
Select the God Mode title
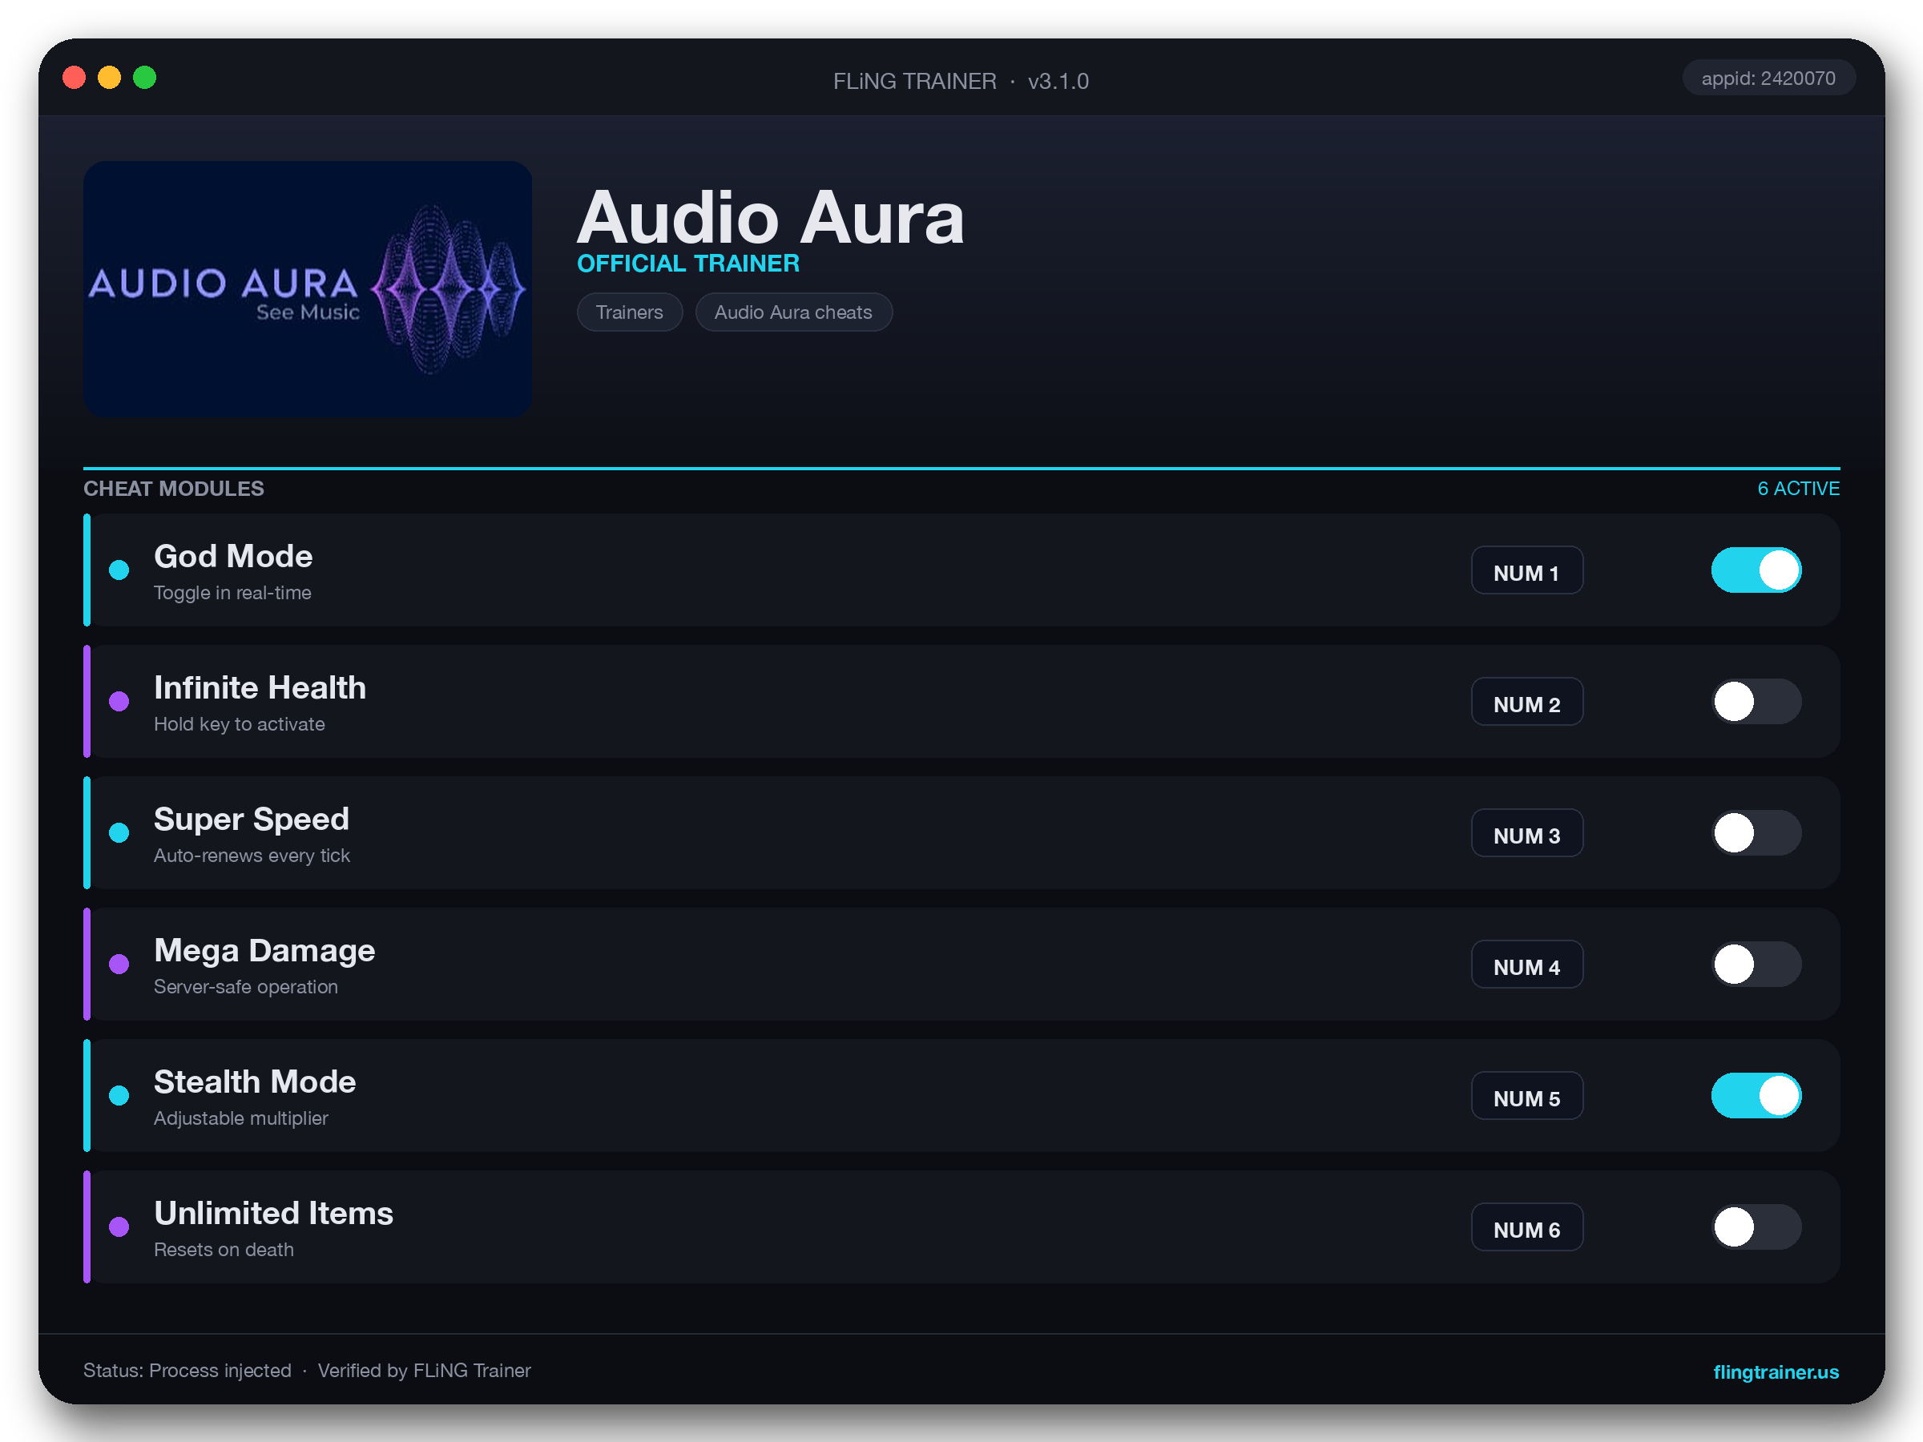(233, 556)
